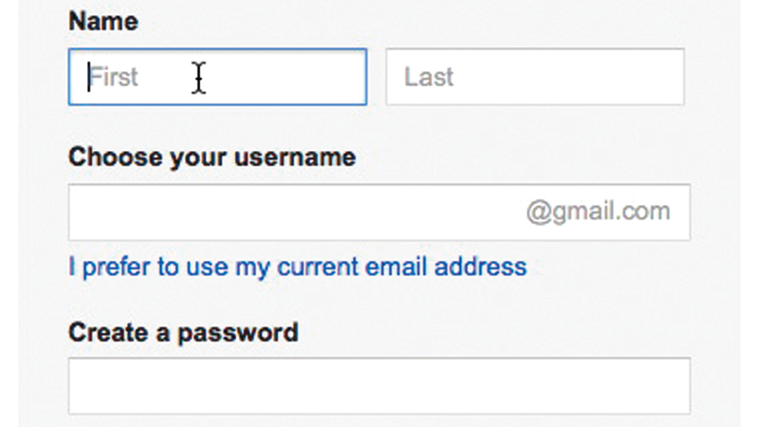The height and width of the screenshot is (427, 759).
Task: Click the 'Choose your username' label
Action: pyautogui.click(x=212, y=157)
